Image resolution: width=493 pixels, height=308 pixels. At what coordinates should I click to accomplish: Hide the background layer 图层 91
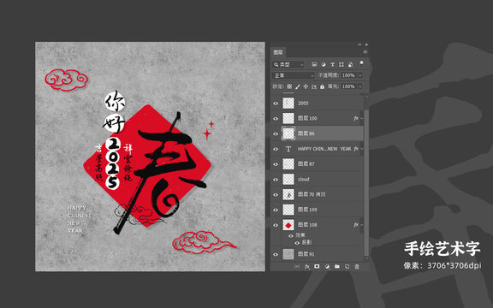point(276,254)
